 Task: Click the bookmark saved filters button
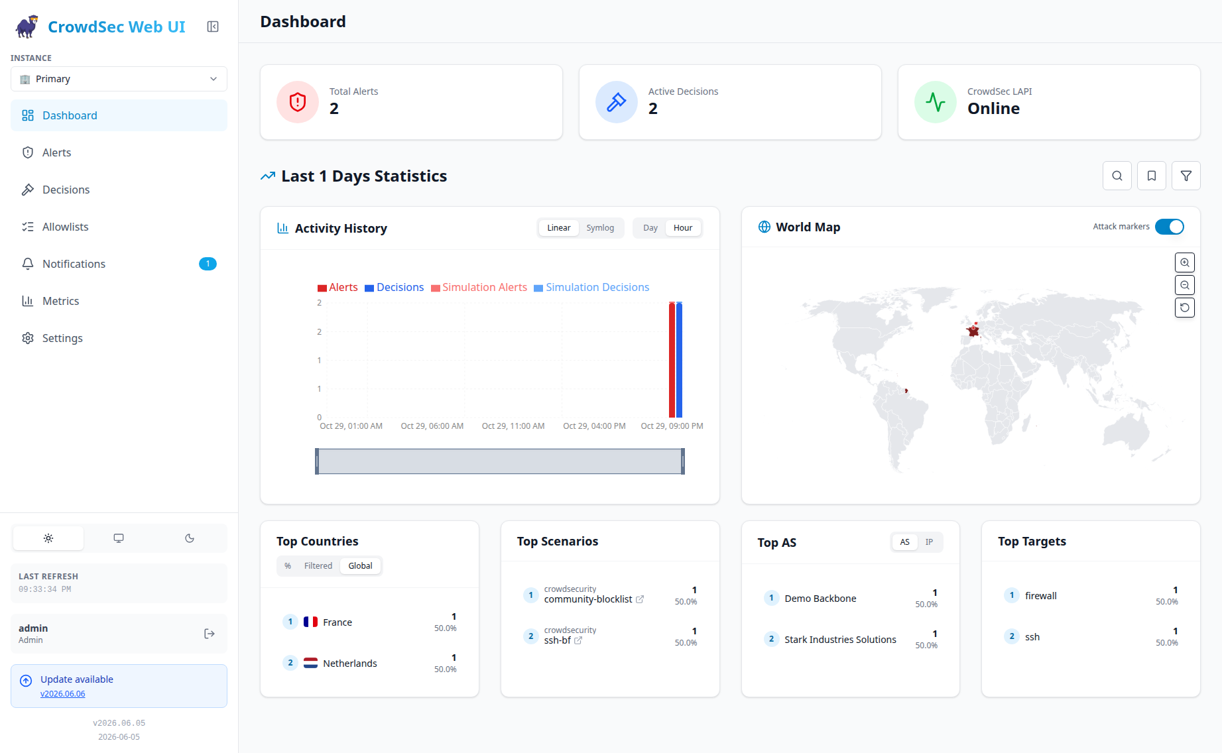[x=1152, y=176]
